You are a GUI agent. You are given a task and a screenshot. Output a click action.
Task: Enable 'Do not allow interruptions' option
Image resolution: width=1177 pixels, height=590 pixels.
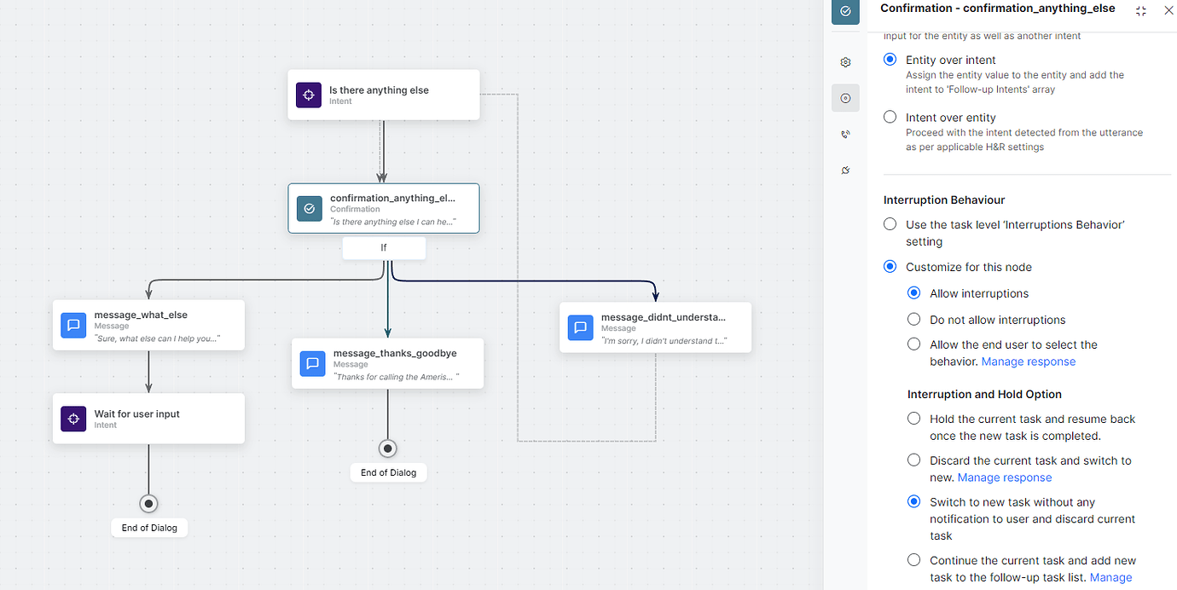pos(913,319)
